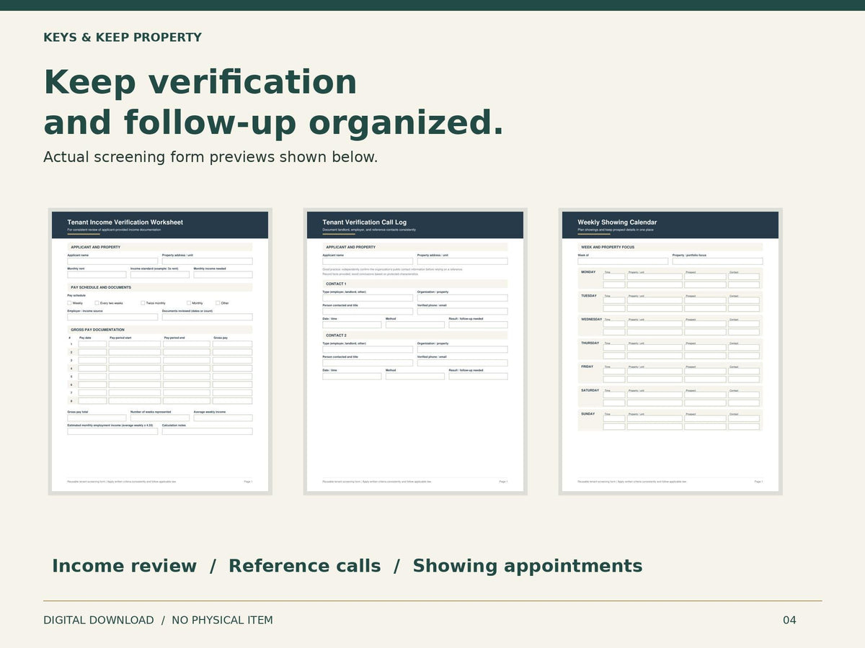
Task: Click the PAY SCHEDULE AND DOCUMENTS section heading
Action: [x=101, y=287]
